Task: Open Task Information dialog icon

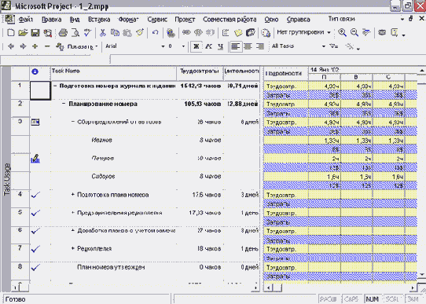Action: (x=226, y=33)
